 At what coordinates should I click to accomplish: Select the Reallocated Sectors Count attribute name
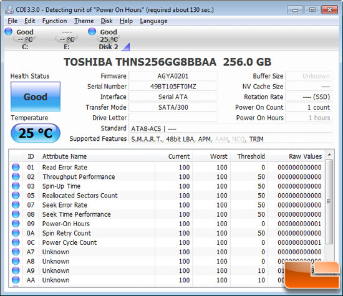[80, 196]
